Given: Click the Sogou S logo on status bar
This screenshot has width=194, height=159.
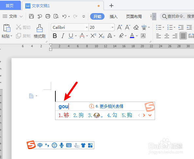Looking at the screenshot, I should 31,145.
